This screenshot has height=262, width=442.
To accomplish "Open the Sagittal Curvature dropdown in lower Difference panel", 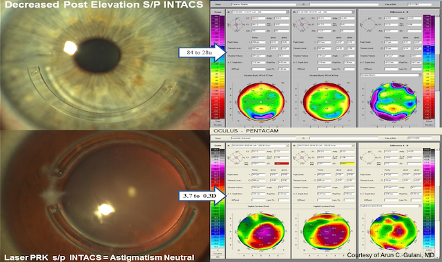I will tap(391, 206).
